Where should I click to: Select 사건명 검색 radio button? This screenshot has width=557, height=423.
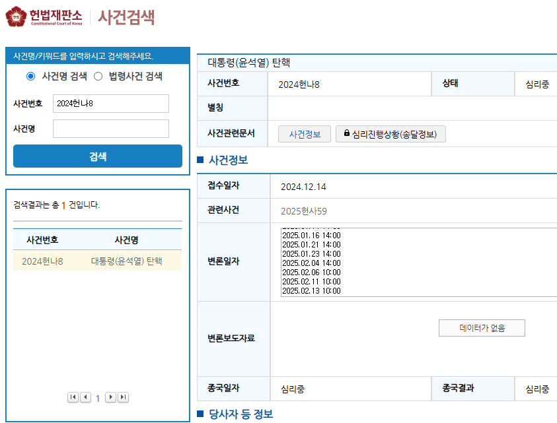tap(31, 77)
